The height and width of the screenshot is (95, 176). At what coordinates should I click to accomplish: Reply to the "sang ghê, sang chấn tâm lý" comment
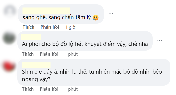tap(50, 27)
